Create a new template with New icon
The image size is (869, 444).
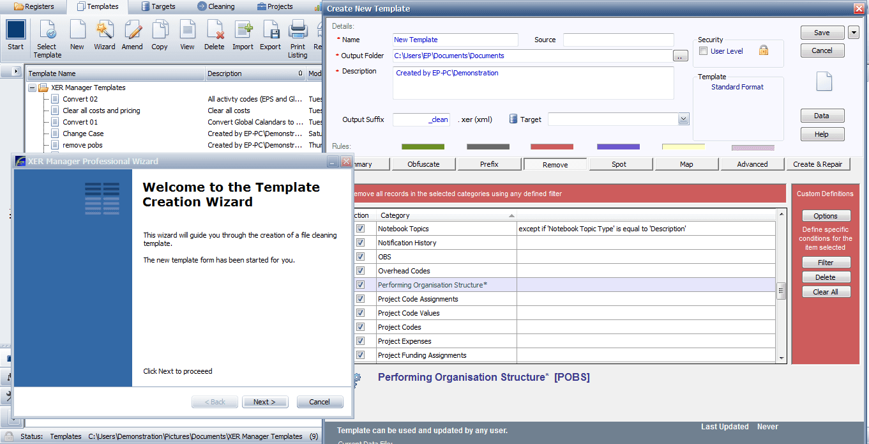click(x=77, y=30)
